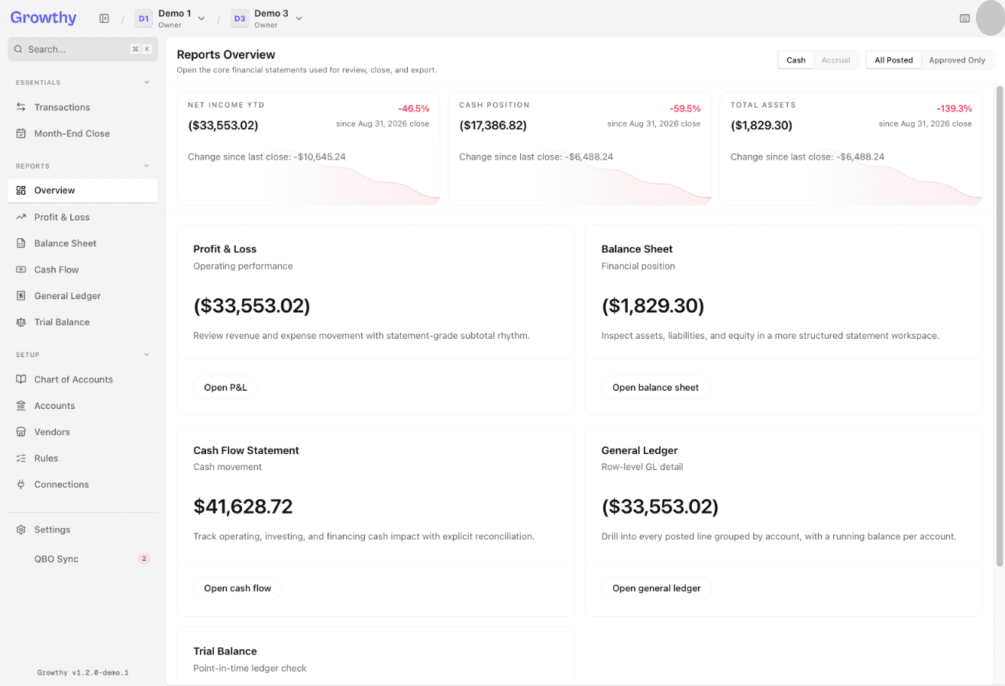Click the $41,628.72 cash flow amount
The height and width of the screenshot is (686, 1005).
pyautogui.click(x=243, y=507)
